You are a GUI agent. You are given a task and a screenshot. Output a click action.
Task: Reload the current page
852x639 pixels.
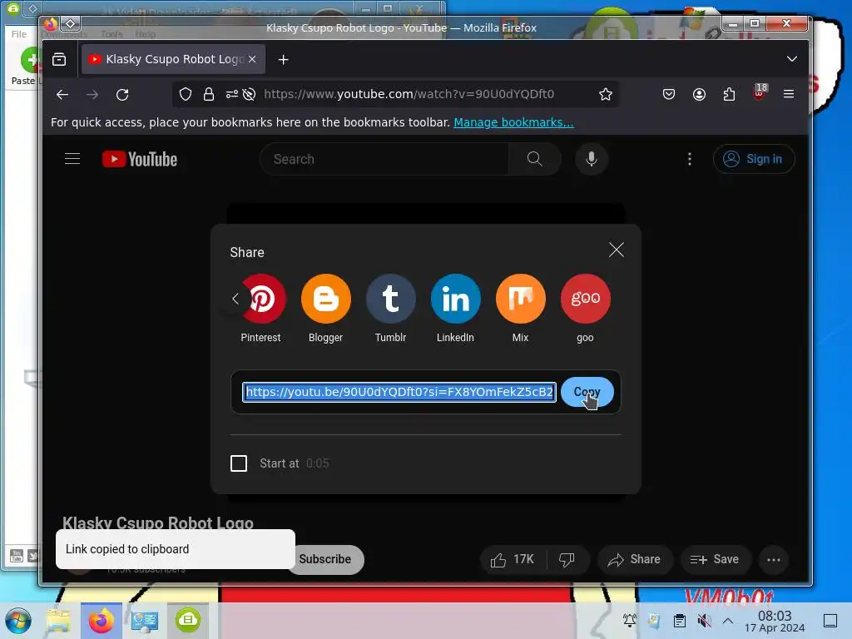click(123, 95)
